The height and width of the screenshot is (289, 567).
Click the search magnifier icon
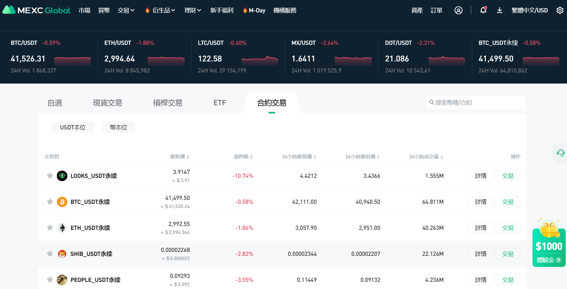pyautogui.click(x=432, y=102)
